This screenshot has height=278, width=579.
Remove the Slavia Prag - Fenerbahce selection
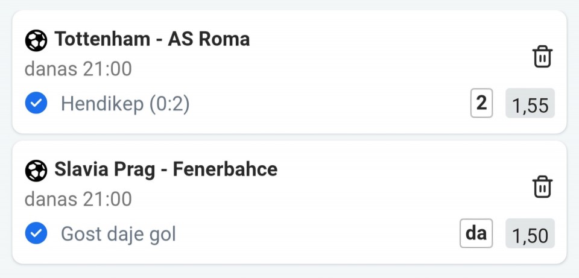pos(542,187)
